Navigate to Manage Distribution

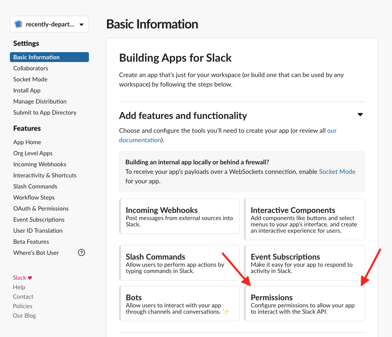(40, 102)
